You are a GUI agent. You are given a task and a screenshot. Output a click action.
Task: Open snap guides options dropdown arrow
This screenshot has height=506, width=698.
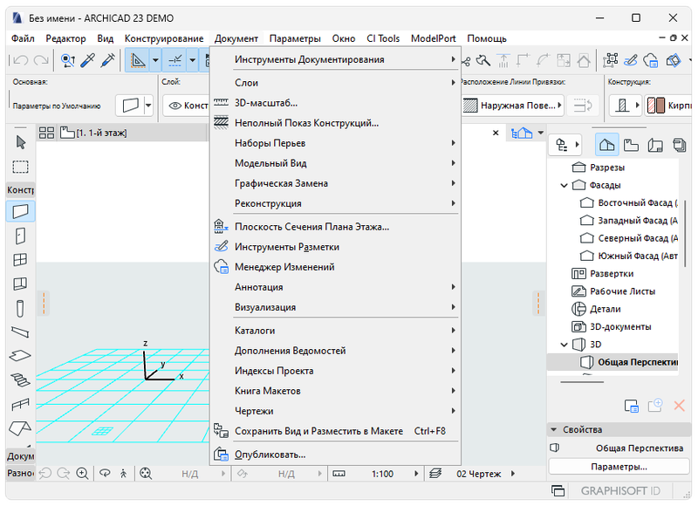click(x=192, y=59)
